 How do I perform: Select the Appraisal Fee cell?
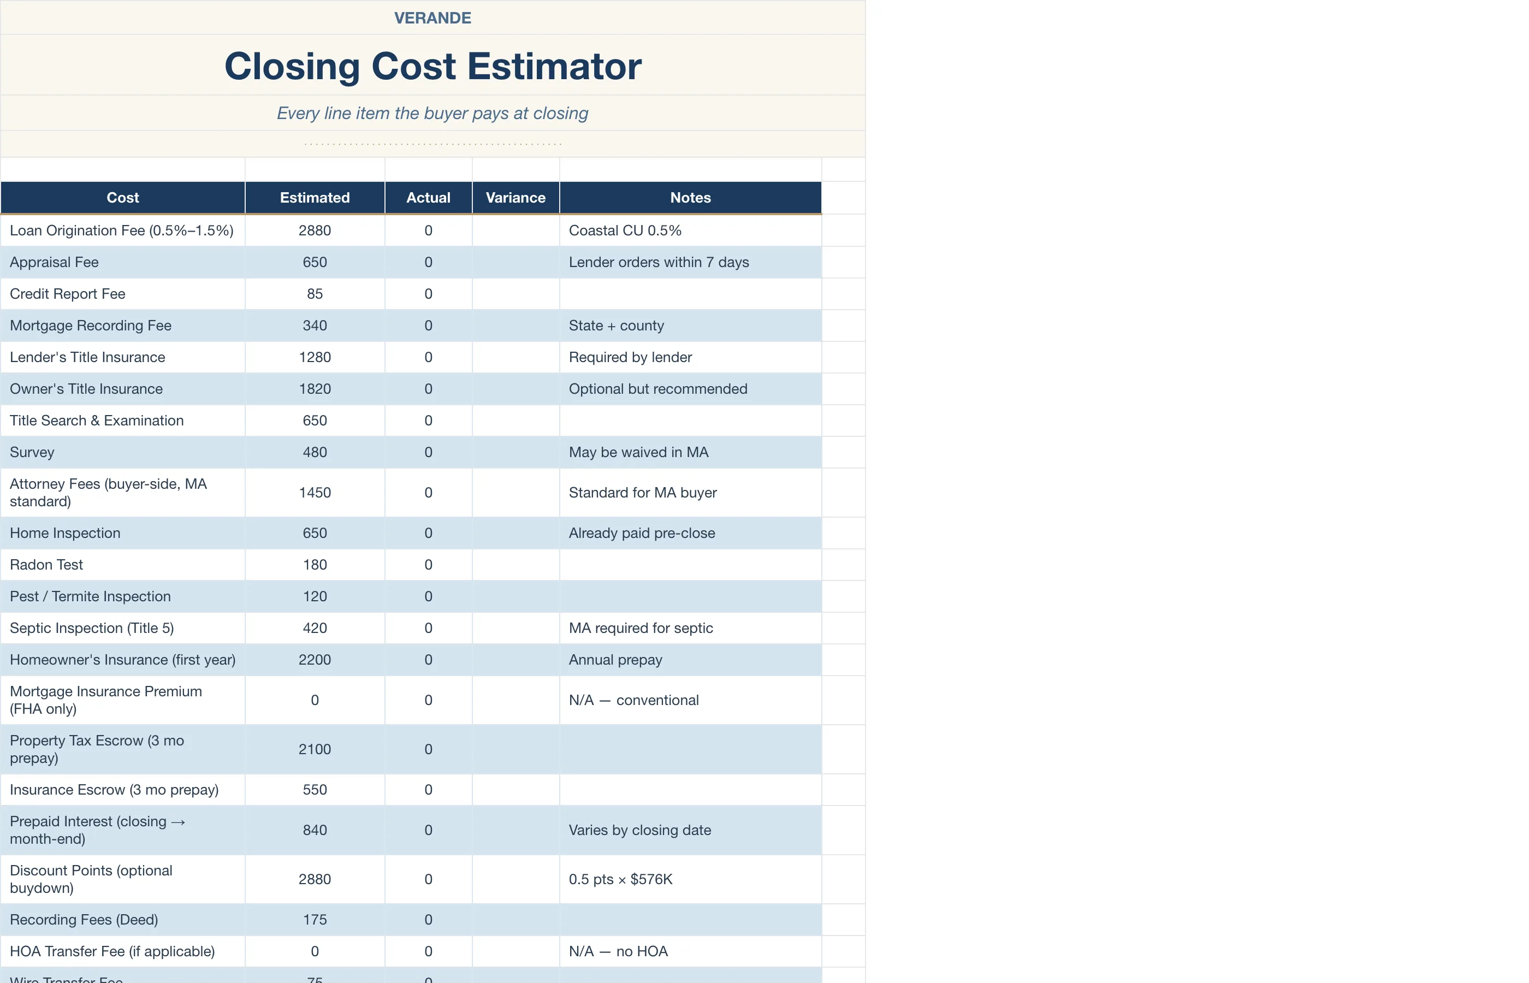coord(122,262)
